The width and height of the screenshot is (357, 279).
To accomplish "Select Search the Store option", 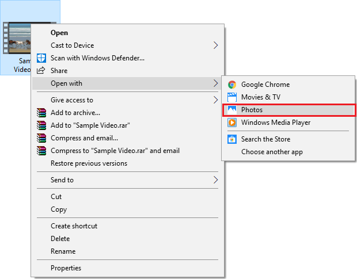I will [x=288, y=139].
